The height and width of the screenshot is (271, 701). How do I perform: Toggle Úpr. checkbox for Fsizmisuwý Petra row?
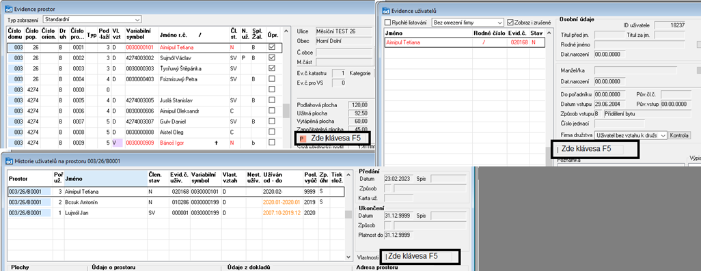point(272,79)
